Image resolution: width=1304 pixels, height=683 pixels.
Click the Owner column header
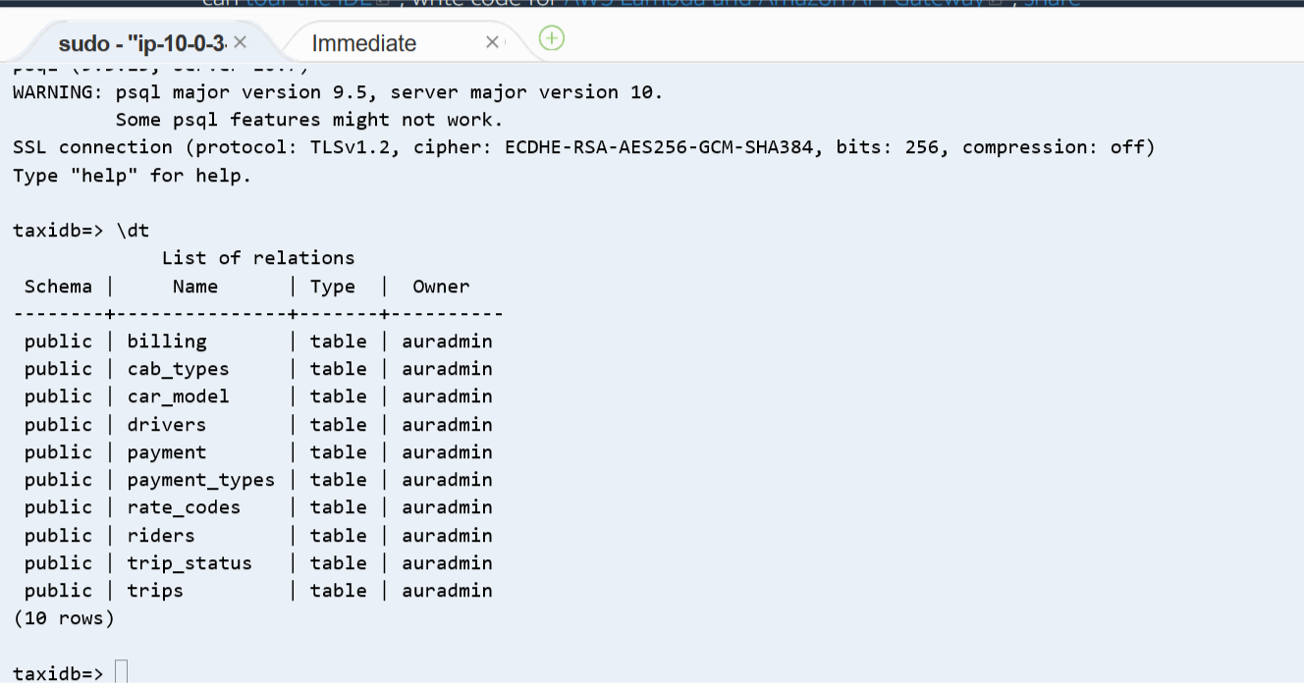[x=441, y=287]
